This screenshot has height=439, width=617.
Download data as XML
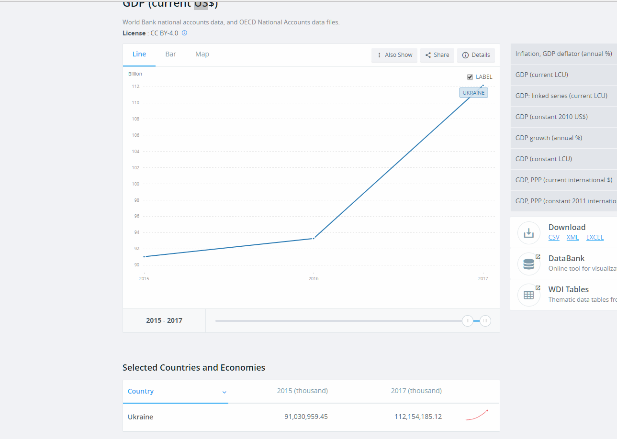tap(572, 238)
